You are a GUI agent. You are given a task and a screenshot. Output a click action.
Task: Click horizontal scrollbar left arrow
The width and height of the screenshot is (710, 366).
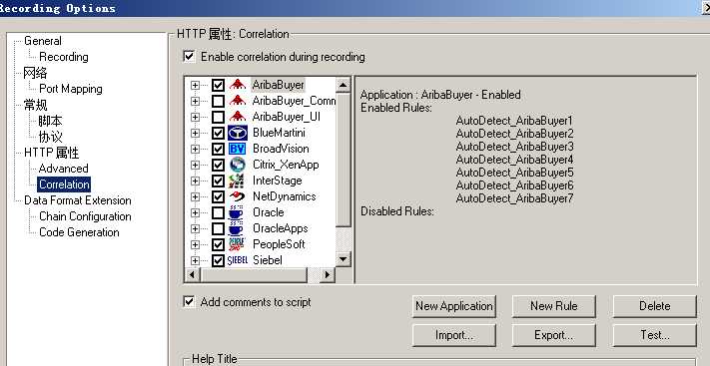tap(192, 274)
